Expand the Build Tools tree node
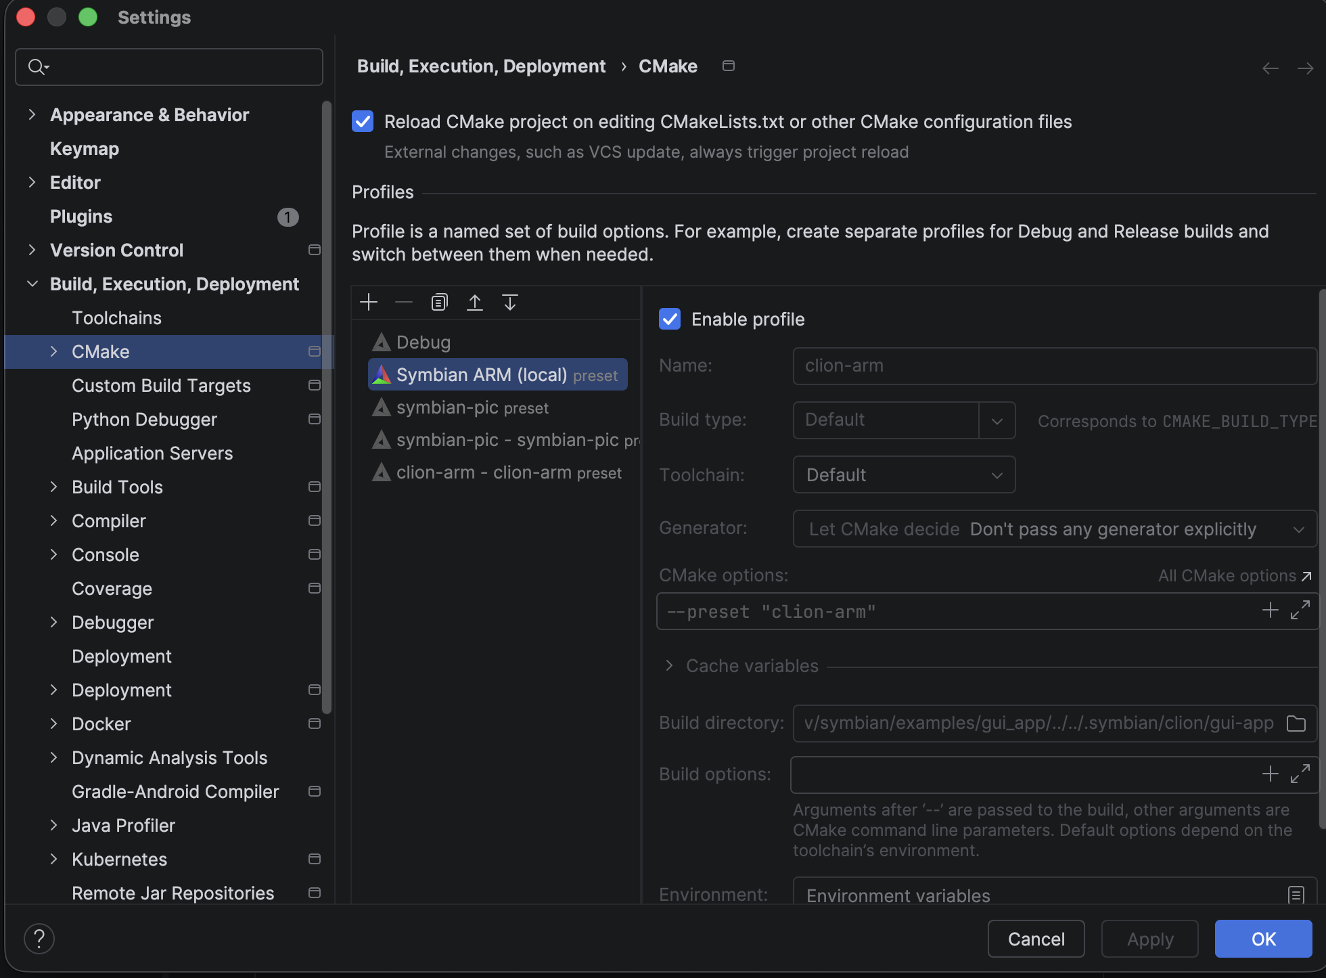The image size is (1326, 978). [53, 487]
